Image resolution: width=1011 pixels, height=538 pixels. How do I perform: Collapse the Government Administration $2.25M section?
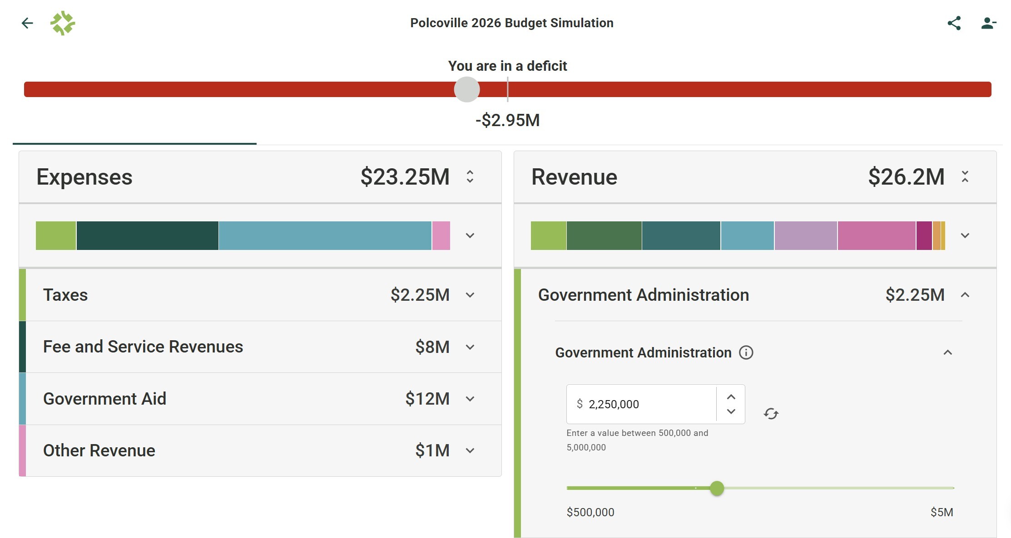point(965,295)
